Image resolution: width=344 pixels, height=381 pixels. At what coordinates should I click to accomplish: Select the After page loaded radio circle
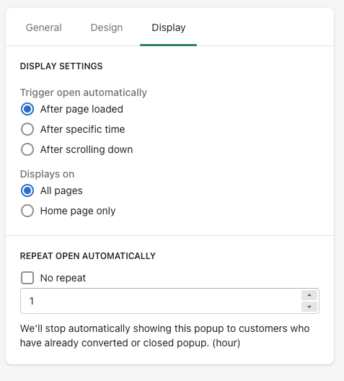tap(27, 109)
